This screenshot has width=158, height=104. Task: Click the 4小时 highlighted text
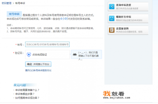tap(64, 19)
